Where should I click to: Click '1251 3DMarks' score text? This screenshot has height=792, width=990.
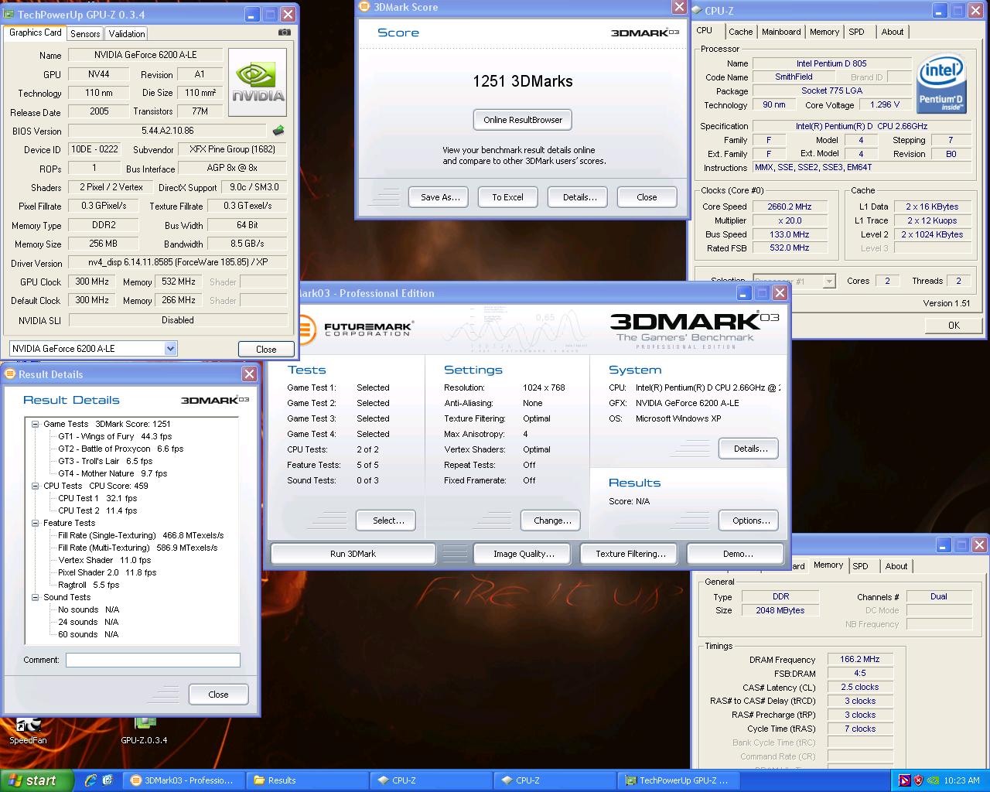click(523, 81)
